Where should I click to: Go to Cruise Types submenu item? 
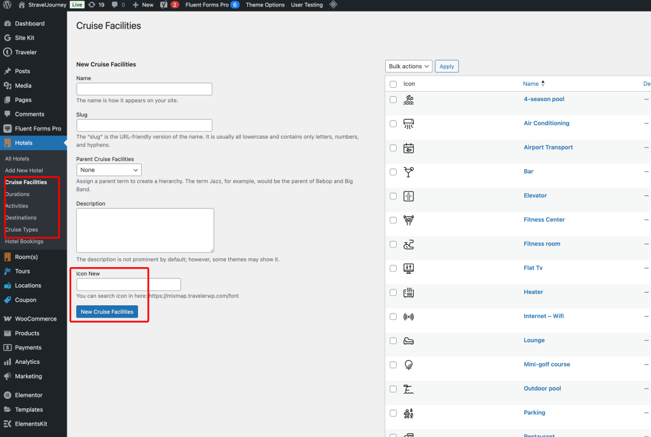click(22, 230)
